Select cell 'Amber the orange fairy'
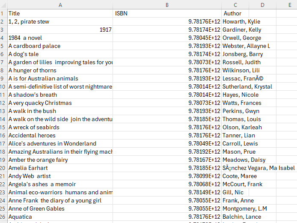297x223 pixels. pos(60,160)
